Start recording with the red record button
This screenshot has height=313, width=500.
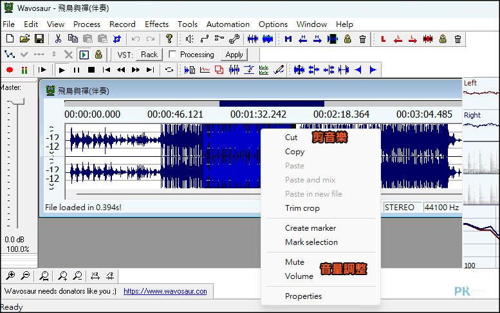point(10,69)
